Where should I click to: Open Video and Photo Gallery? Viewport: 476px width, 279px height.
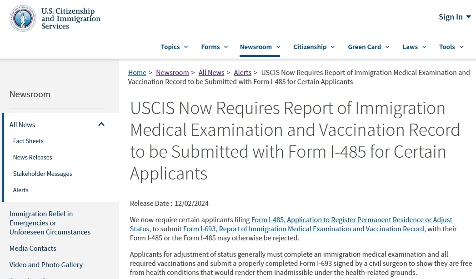click(46, 264)
